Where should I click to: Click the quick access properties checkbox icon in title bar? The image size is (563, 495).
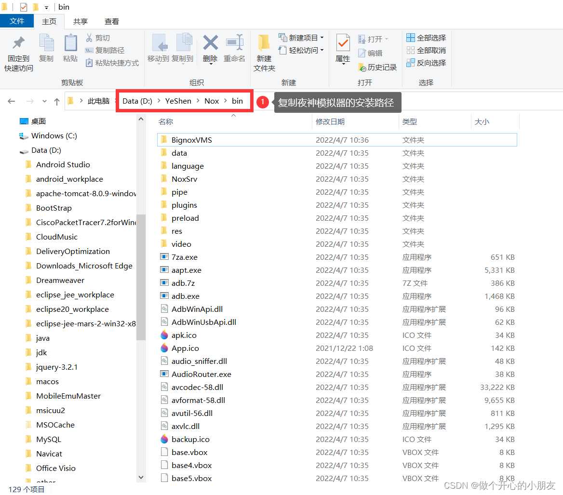click(24, 7)
